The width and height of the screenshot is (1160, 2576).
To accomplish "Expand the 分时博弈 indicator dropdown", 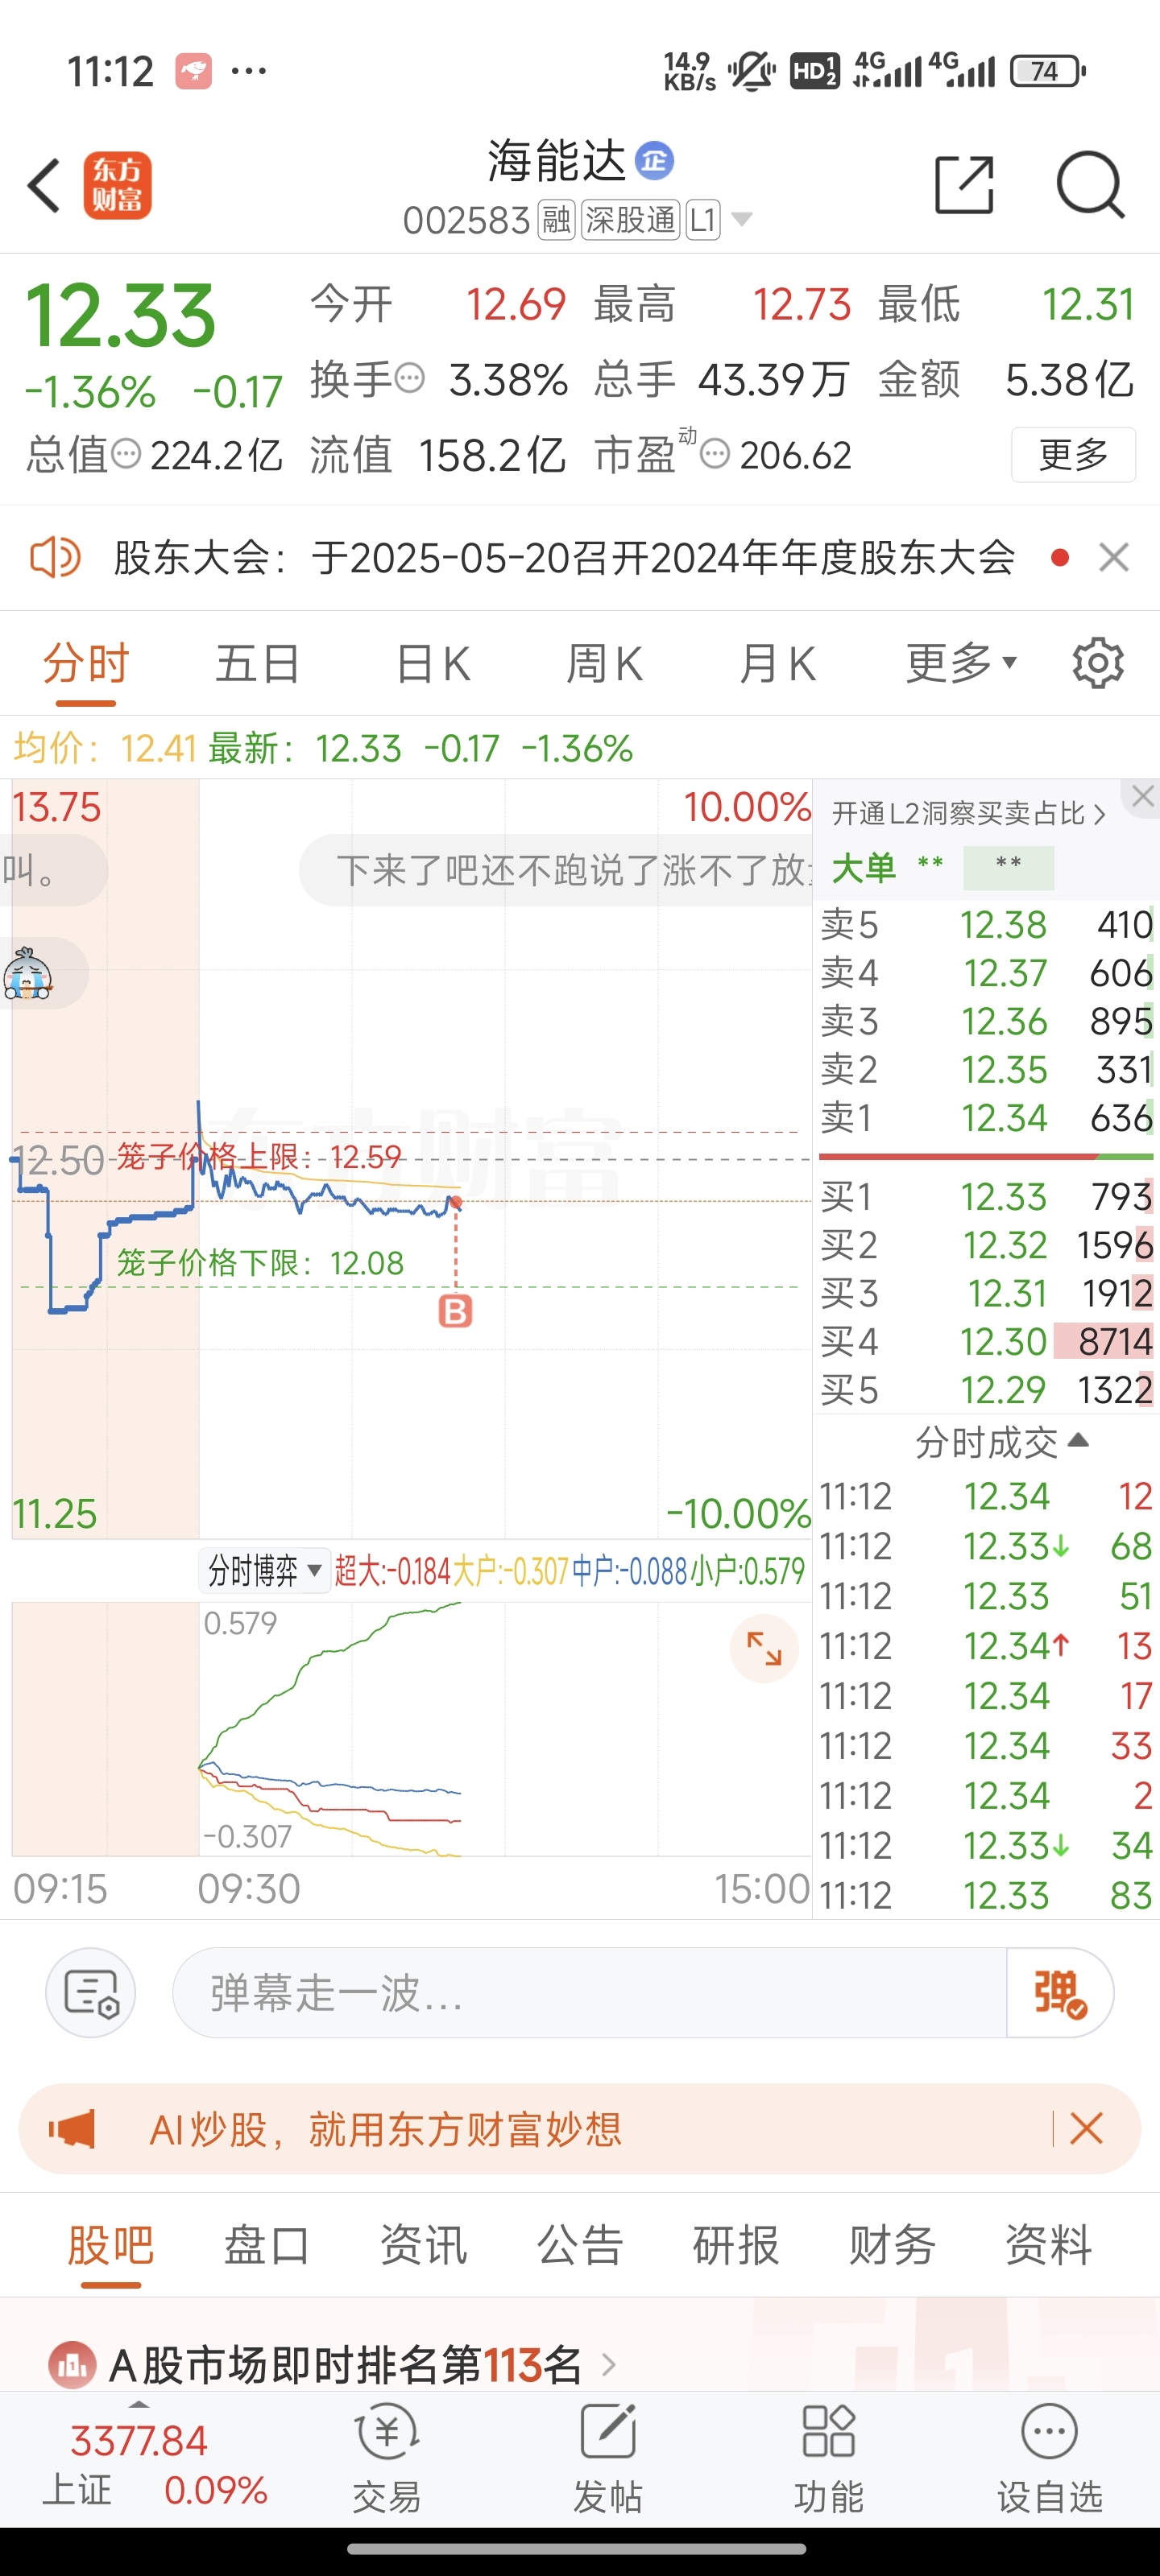I will (x=264, y=1571).
